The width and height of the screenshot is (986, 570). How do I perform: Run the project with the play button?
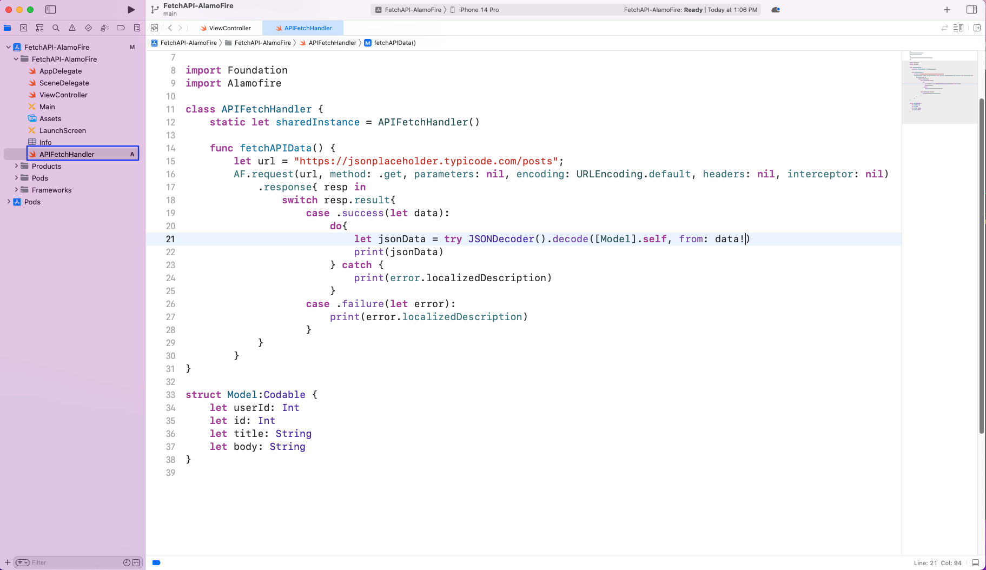131,10
